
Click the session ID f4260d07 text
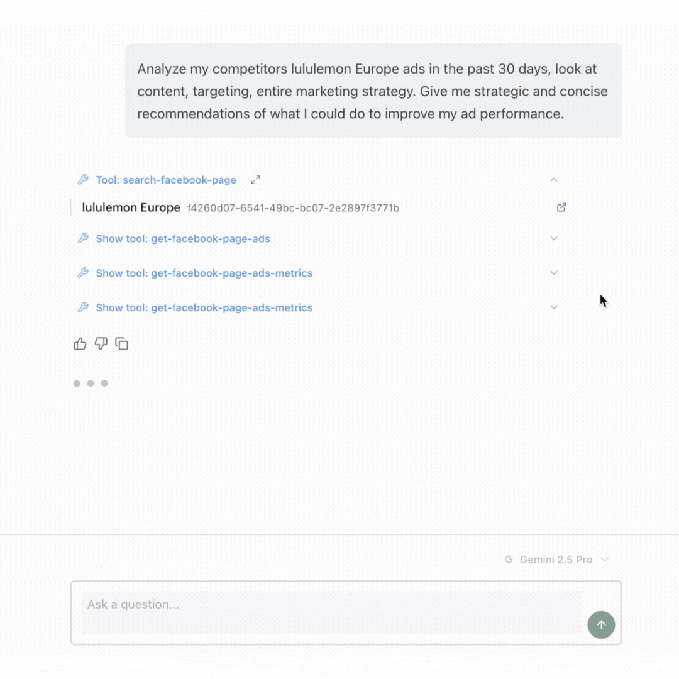(292, 207)
